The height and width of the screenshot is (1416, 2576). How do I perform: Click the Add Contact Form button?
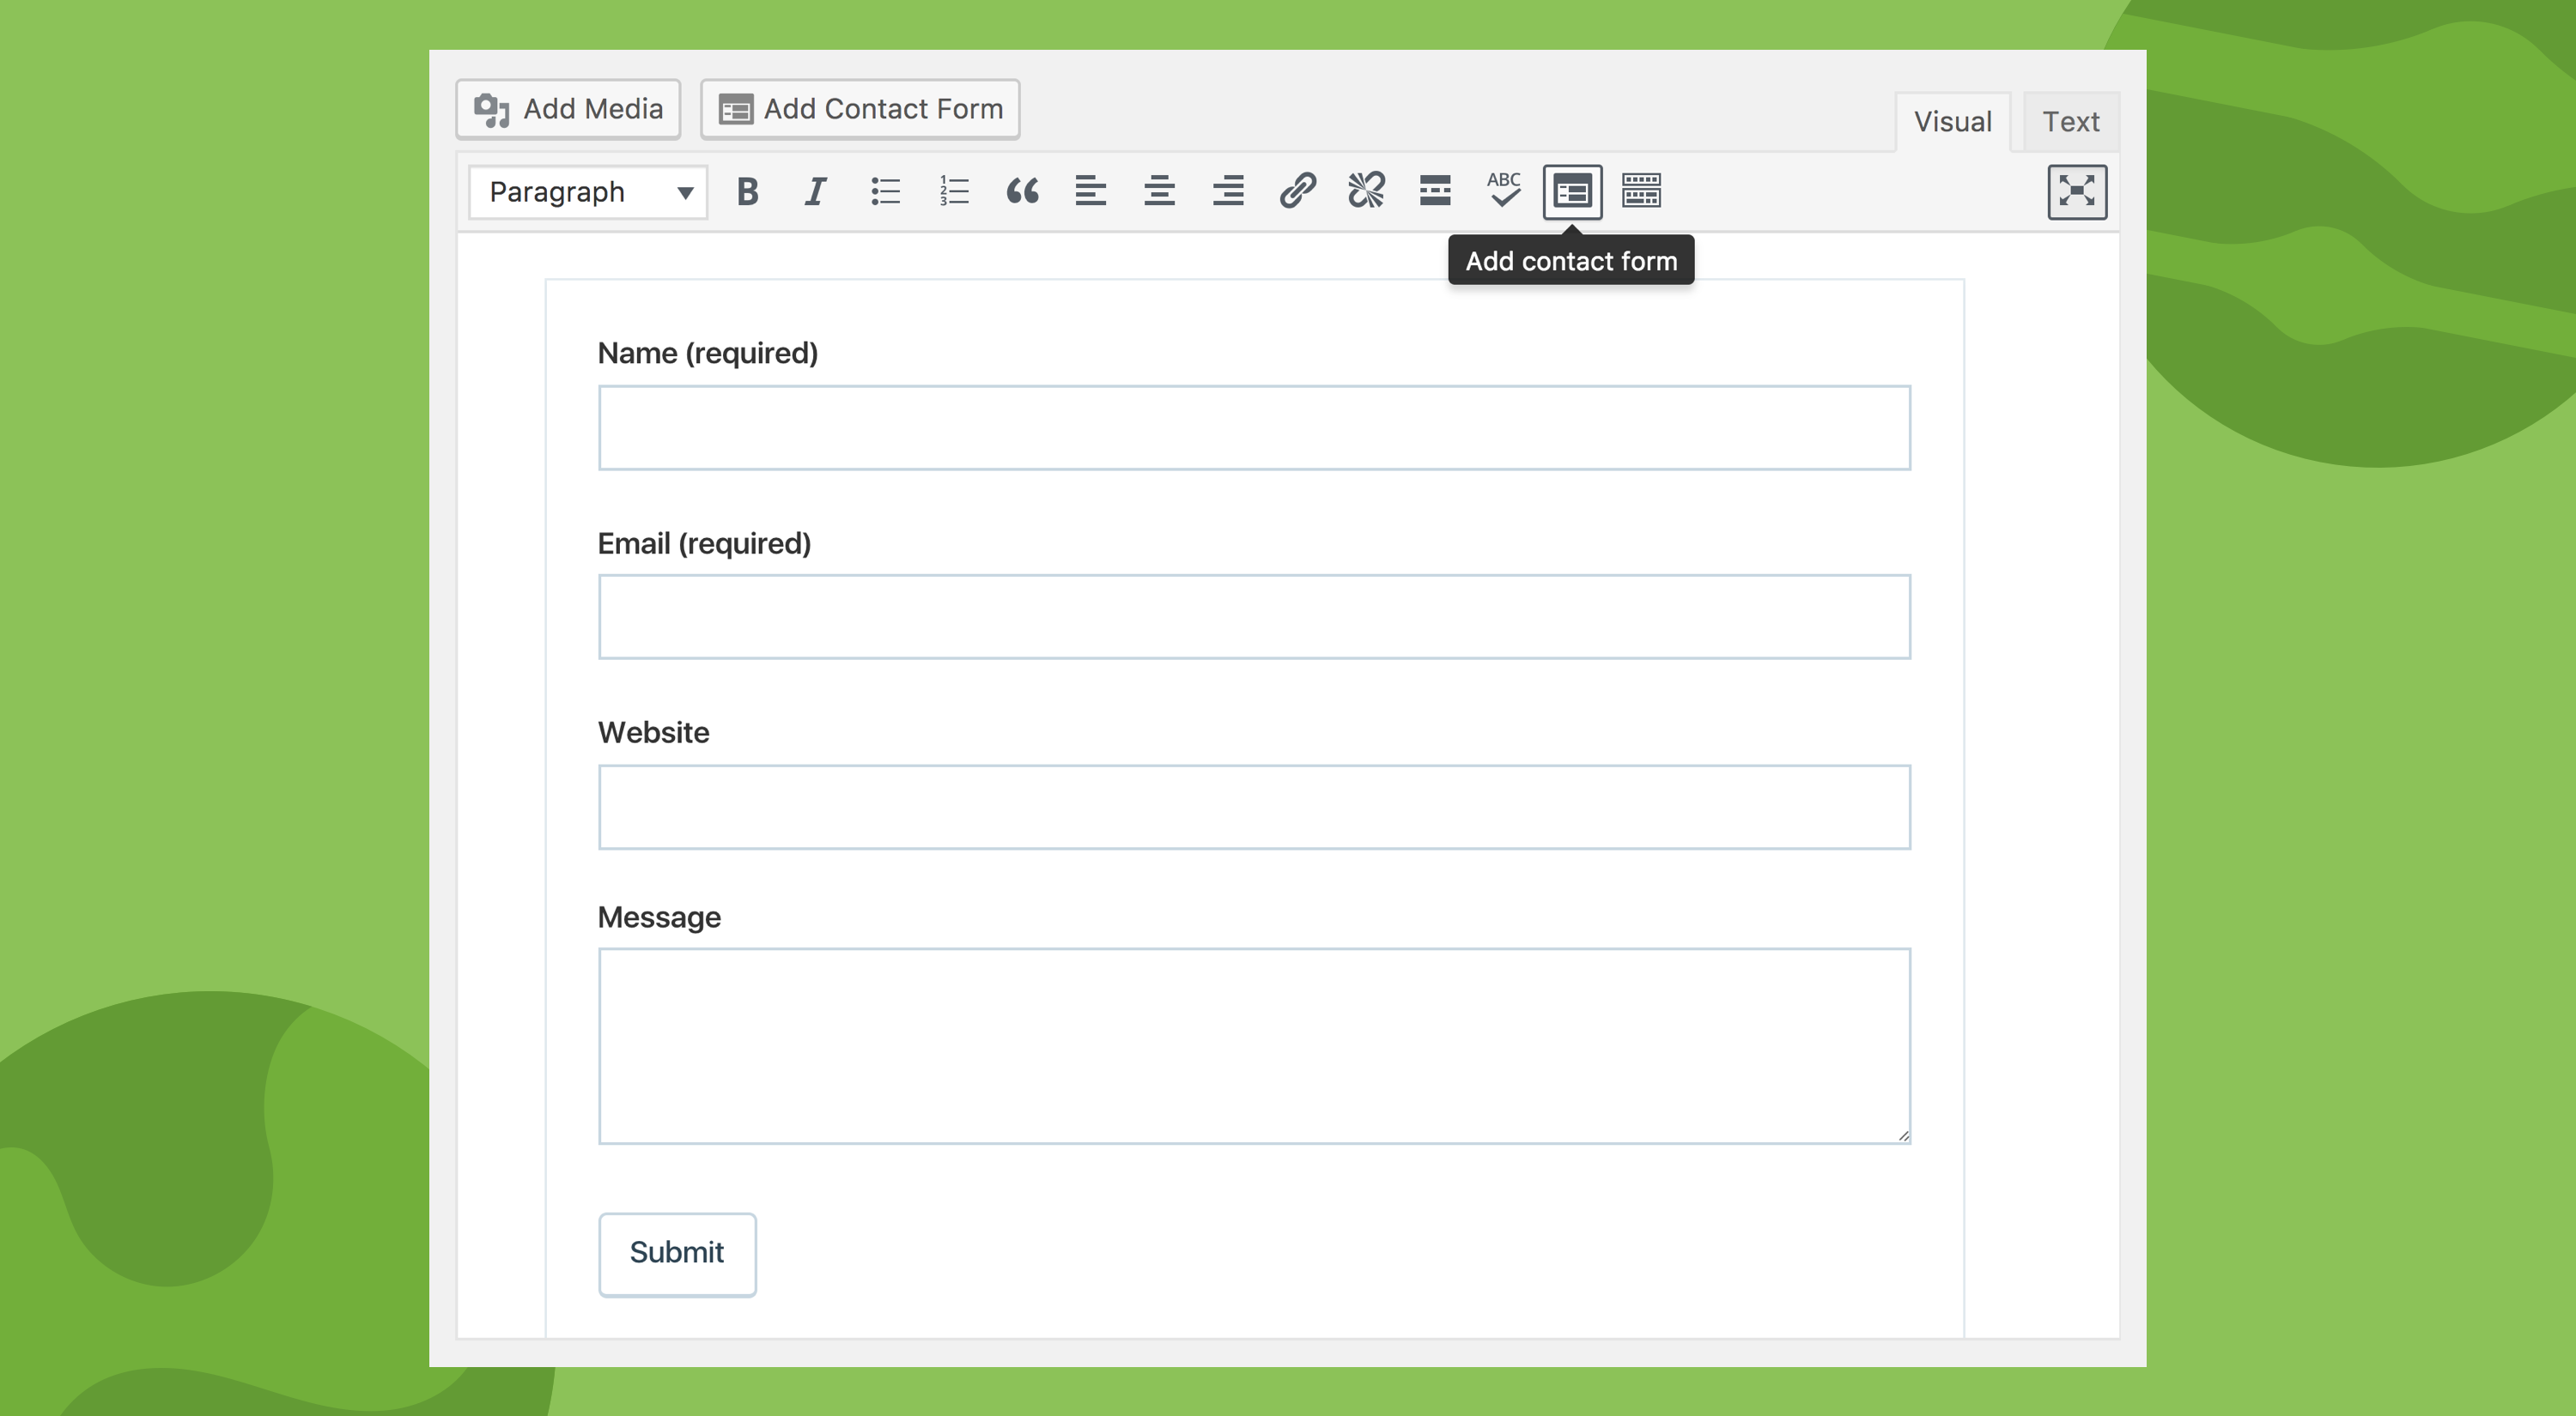[x=861, y=108]
